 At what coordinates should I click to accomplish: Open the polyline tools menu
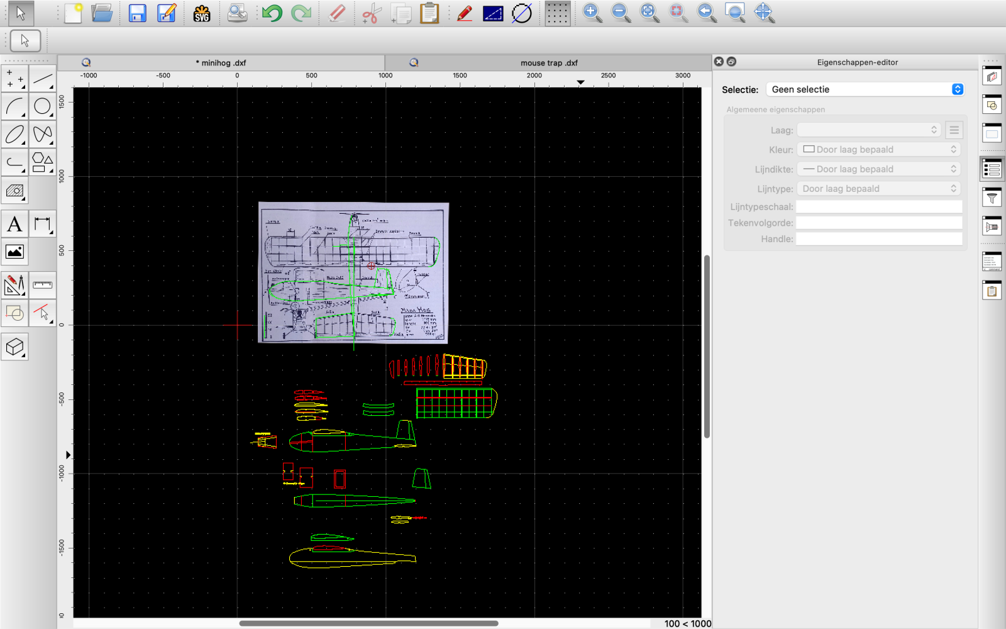click(x=14, y=162)
